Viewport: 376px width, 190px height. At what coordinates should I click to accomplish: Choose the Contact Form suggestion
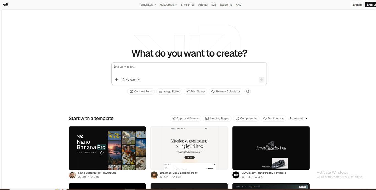[141, 92]
